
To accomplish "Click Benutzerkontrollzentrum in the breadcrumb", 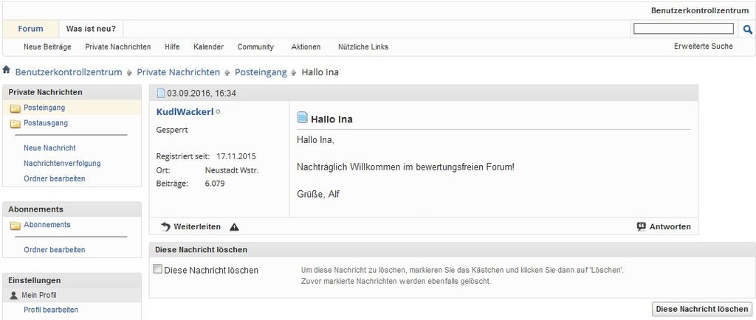I will point(69,72).
